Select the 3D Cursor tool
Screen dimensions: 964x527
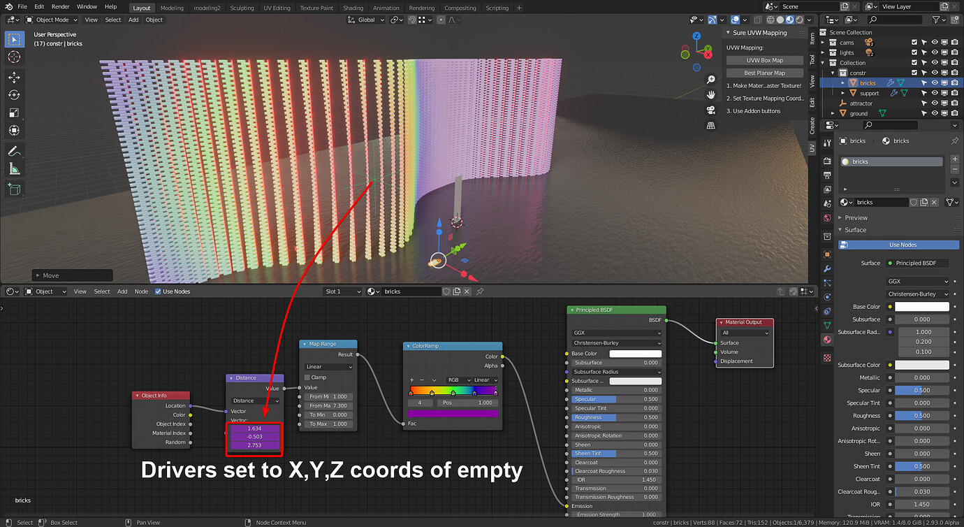click(15, 57)
